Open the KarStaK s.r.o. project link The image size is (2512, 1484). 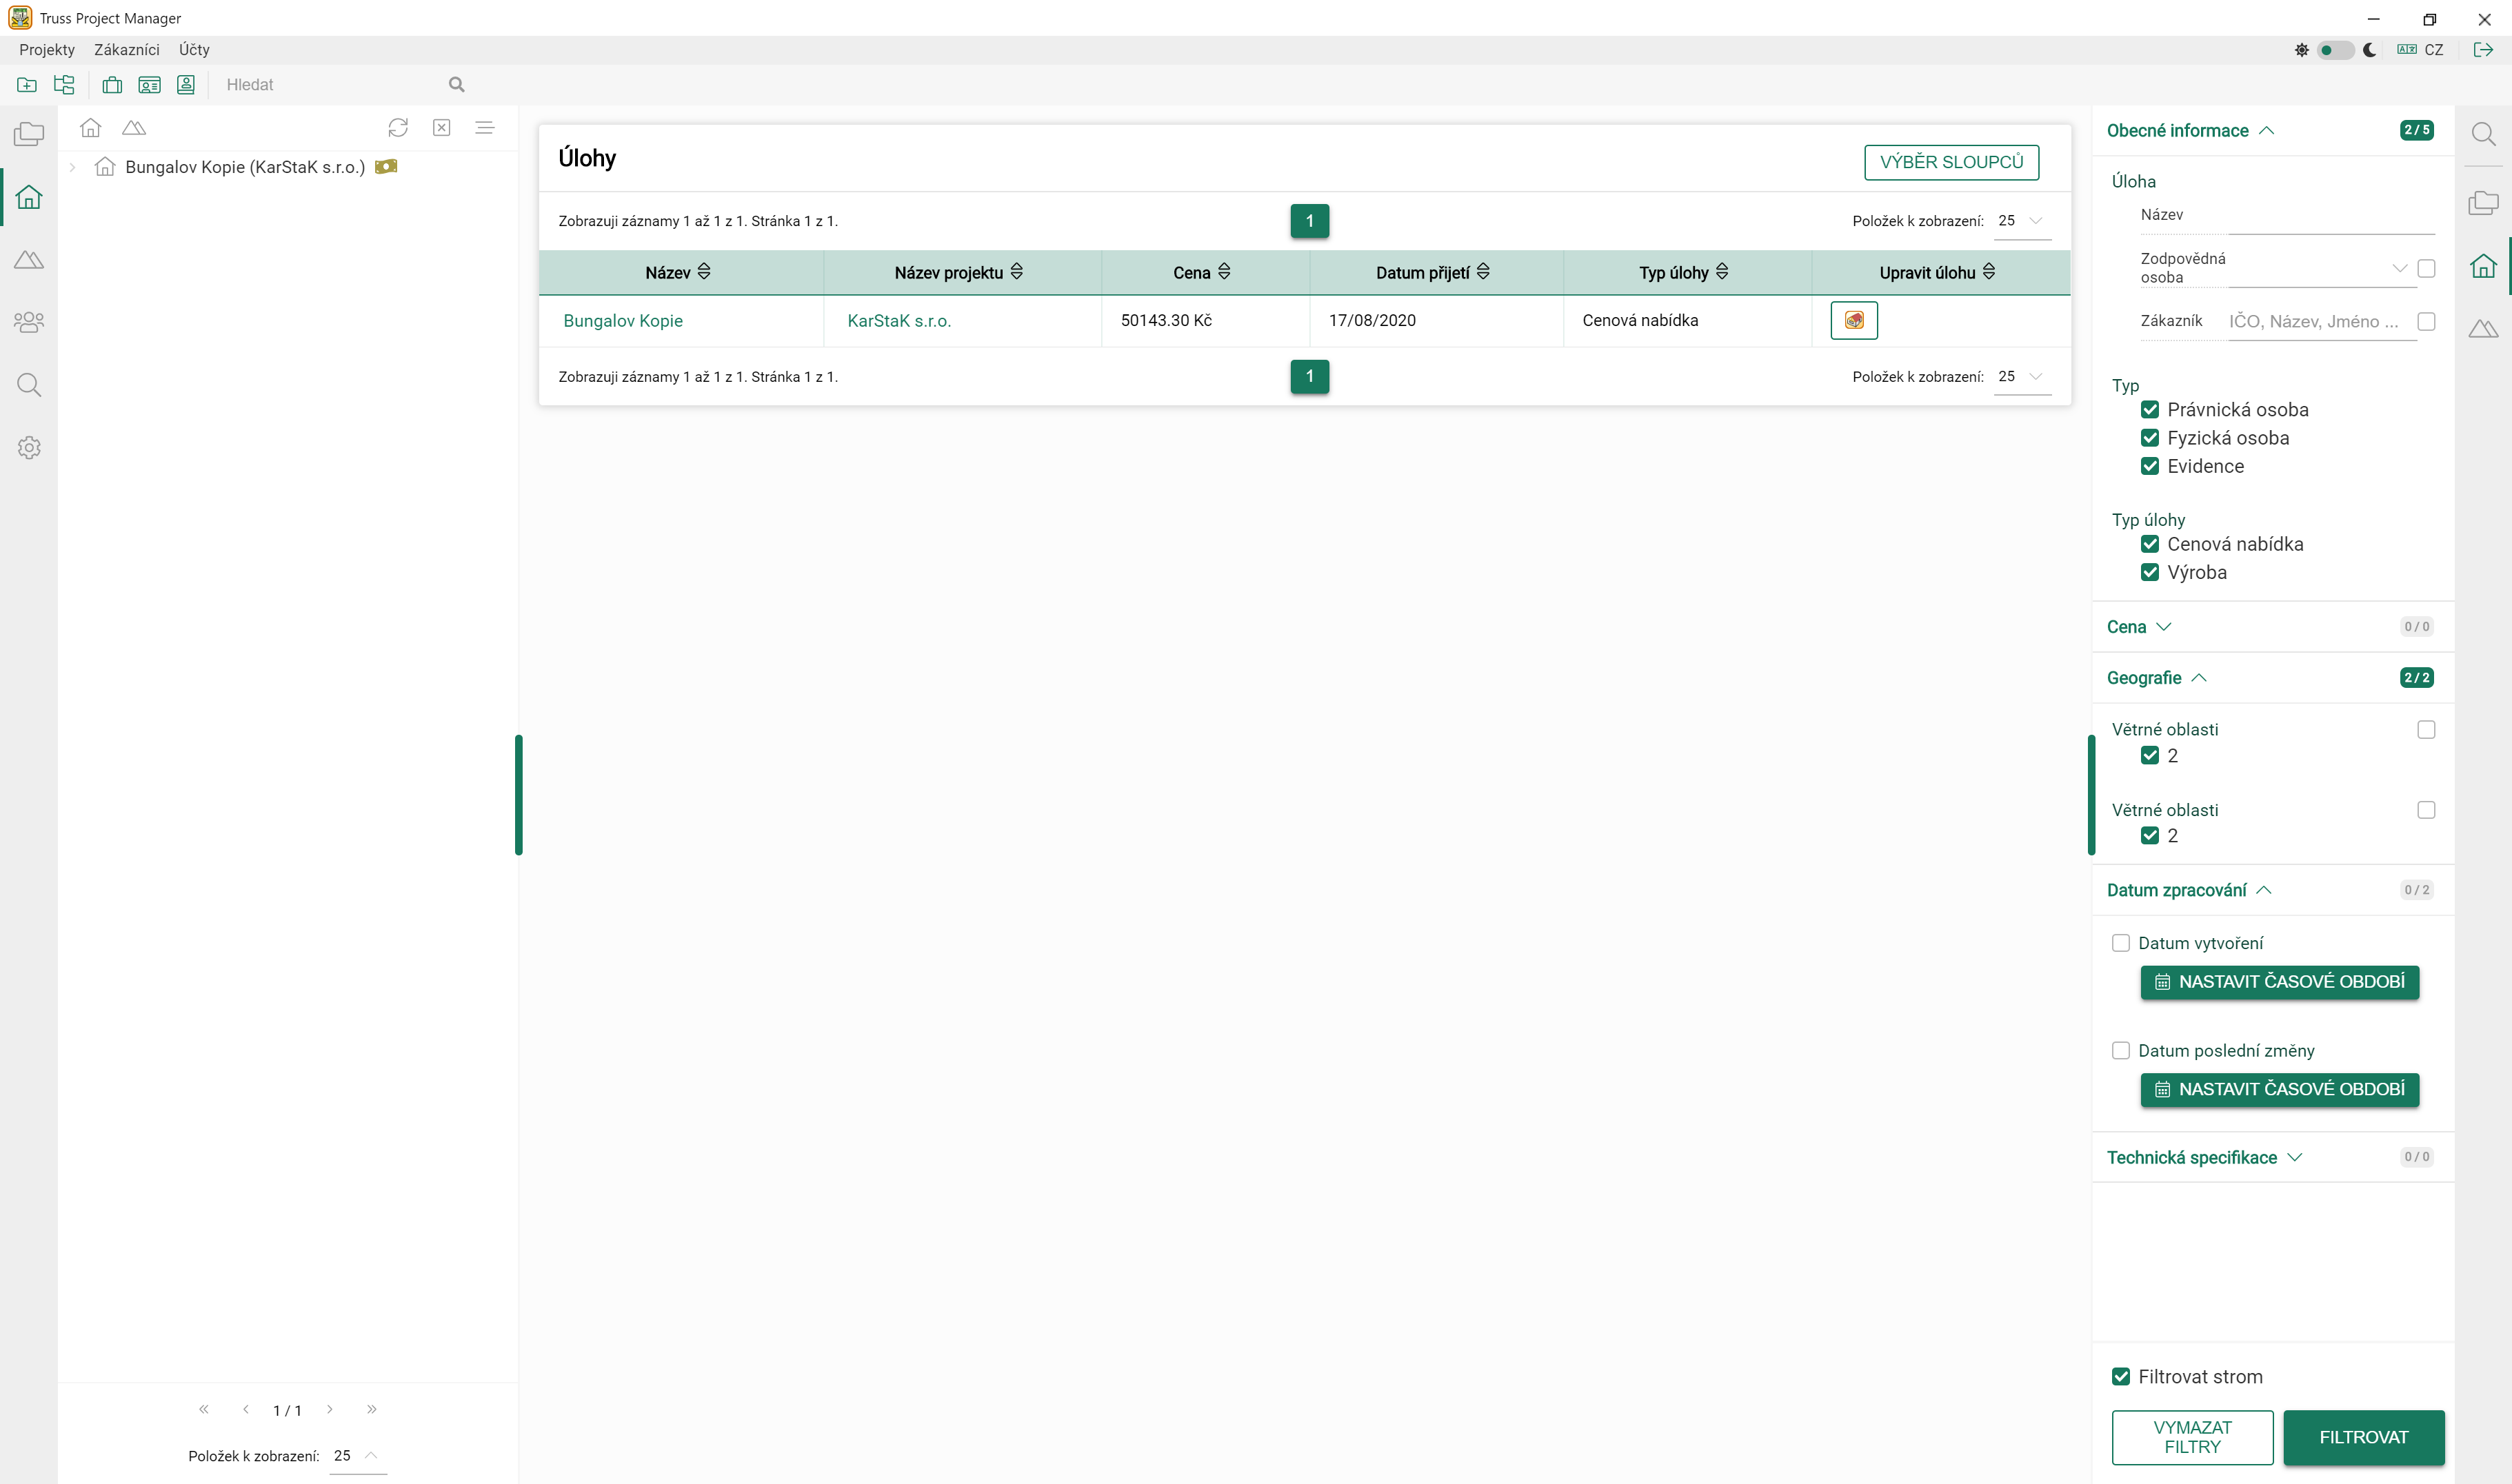[899, 321]
